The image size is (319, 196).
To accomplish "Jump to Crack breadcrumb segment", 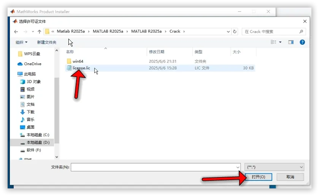I will (x=175, y=31).
